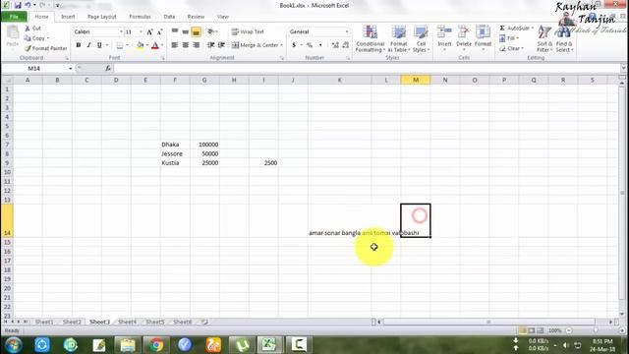Viewport: 629px width, 354px height.
Task: Click Save icon in Quick Access Toolbar
Action: pos(18,5)
